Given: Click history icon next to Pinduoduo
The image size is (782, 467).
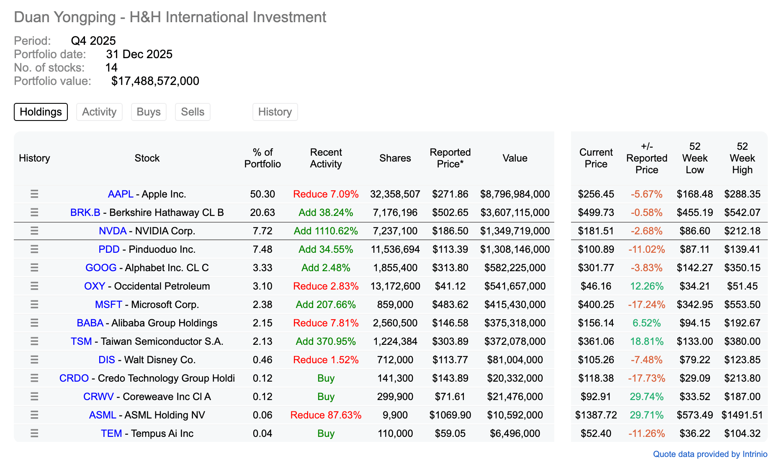Looking at the screenshot, I should tap(34, 249).
